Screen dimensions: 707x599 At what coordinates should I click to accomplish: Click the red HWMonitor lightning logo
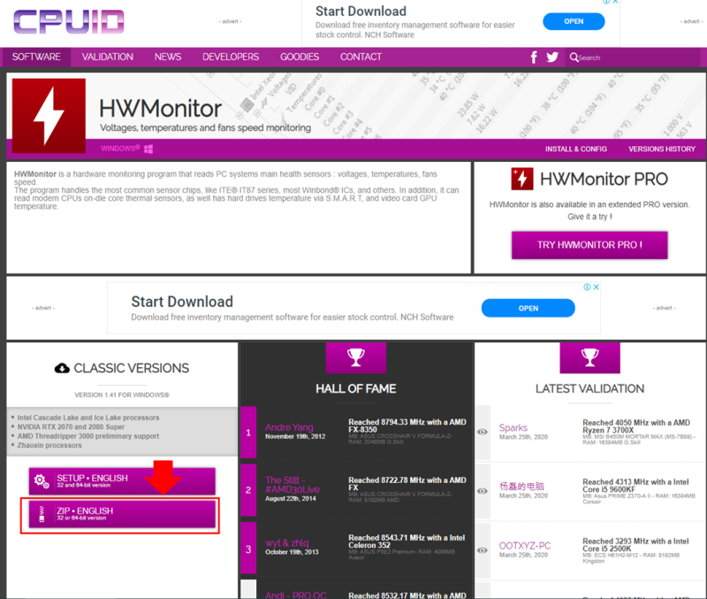(x=49, y=116)
